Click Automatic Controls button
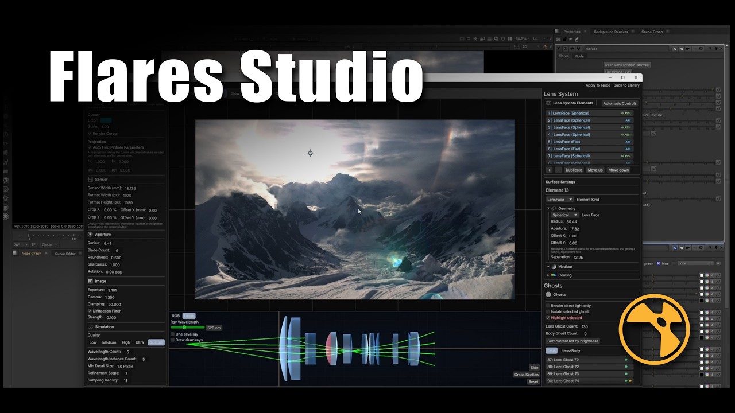The height and width of the screenshot is (413, 735). point(620,104)
